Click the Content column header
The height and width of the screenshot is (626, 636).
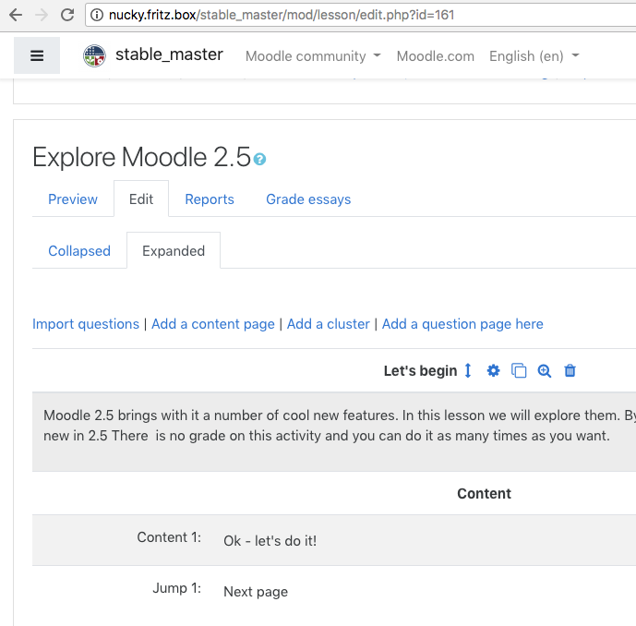484,493
